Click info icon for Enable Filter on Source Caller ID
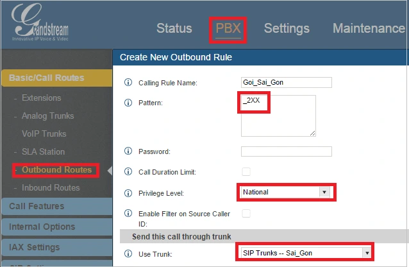 (x=126, y=213)
